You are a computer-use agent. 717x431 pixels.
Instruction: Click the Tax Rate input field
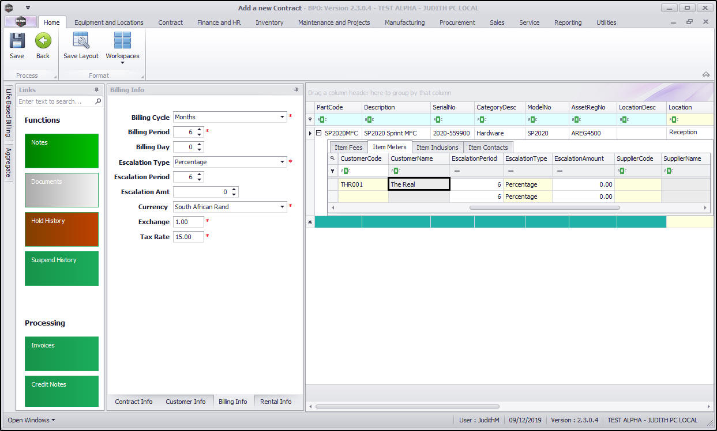click(x=188, y=237)
